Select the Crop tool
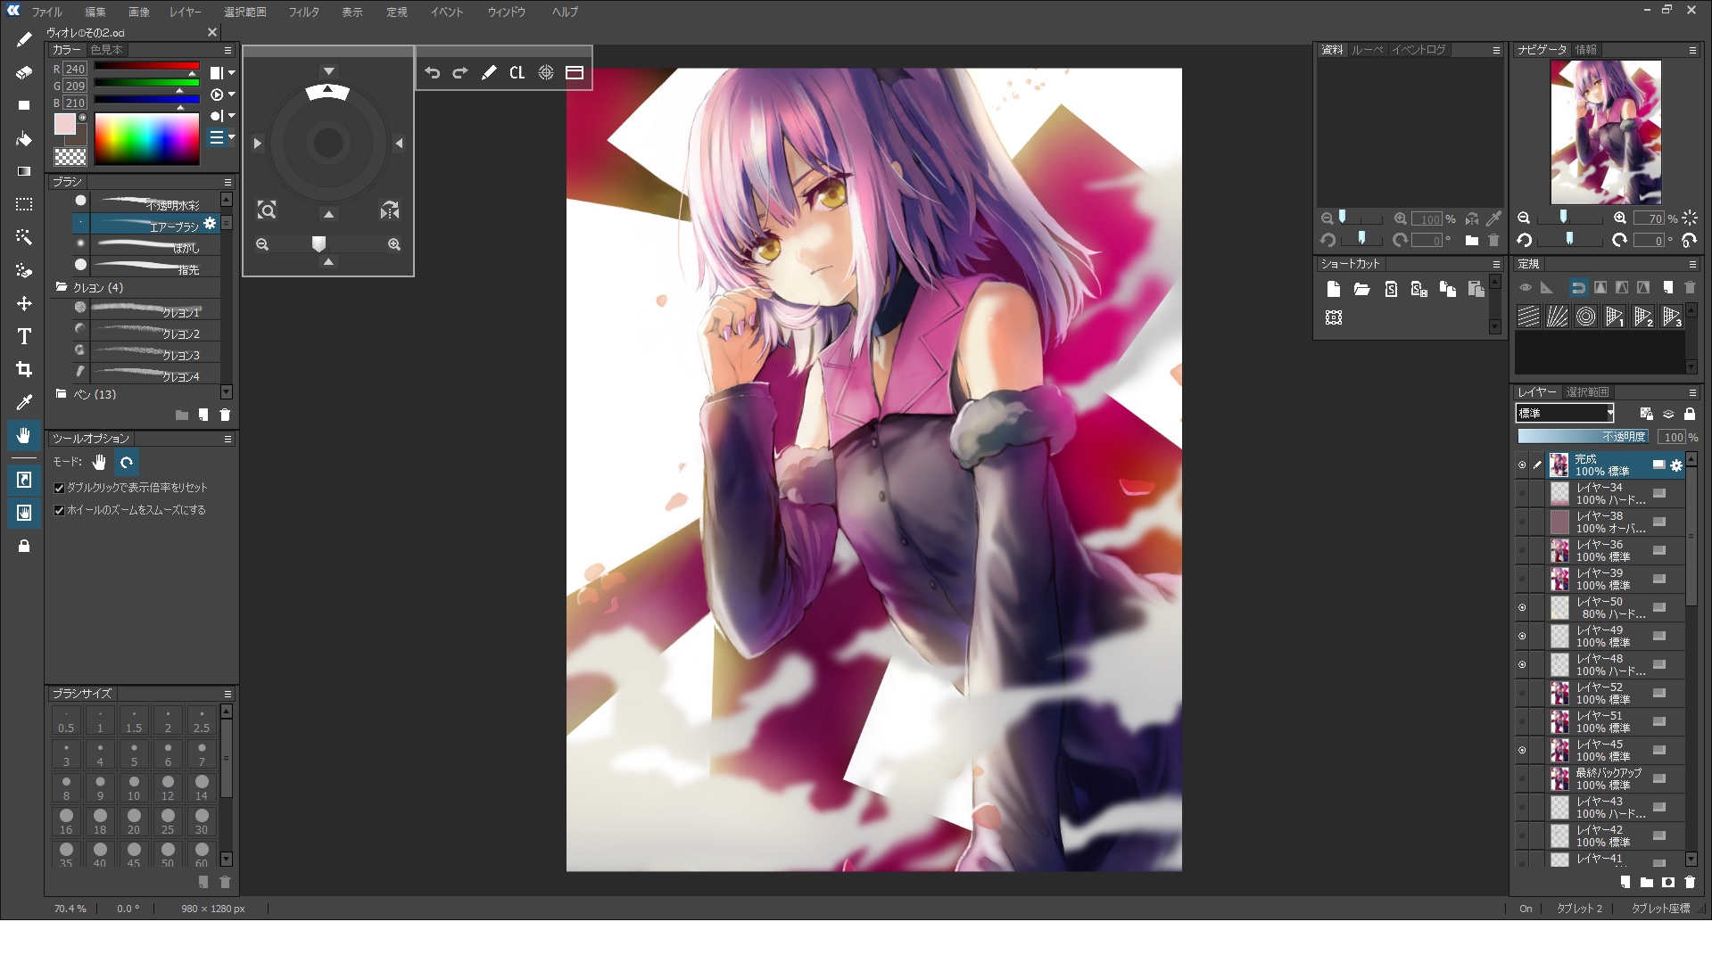Image resolution: width=1712 pixels, height=963 pixels. 24,369
